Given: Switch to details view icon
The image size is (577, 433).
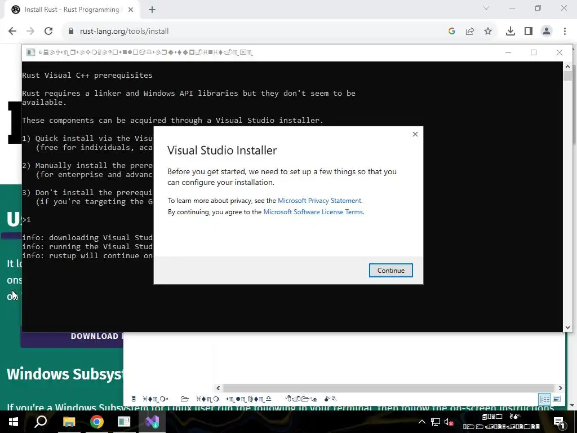Looking at the screenshot, I should (x=545, y=399).
